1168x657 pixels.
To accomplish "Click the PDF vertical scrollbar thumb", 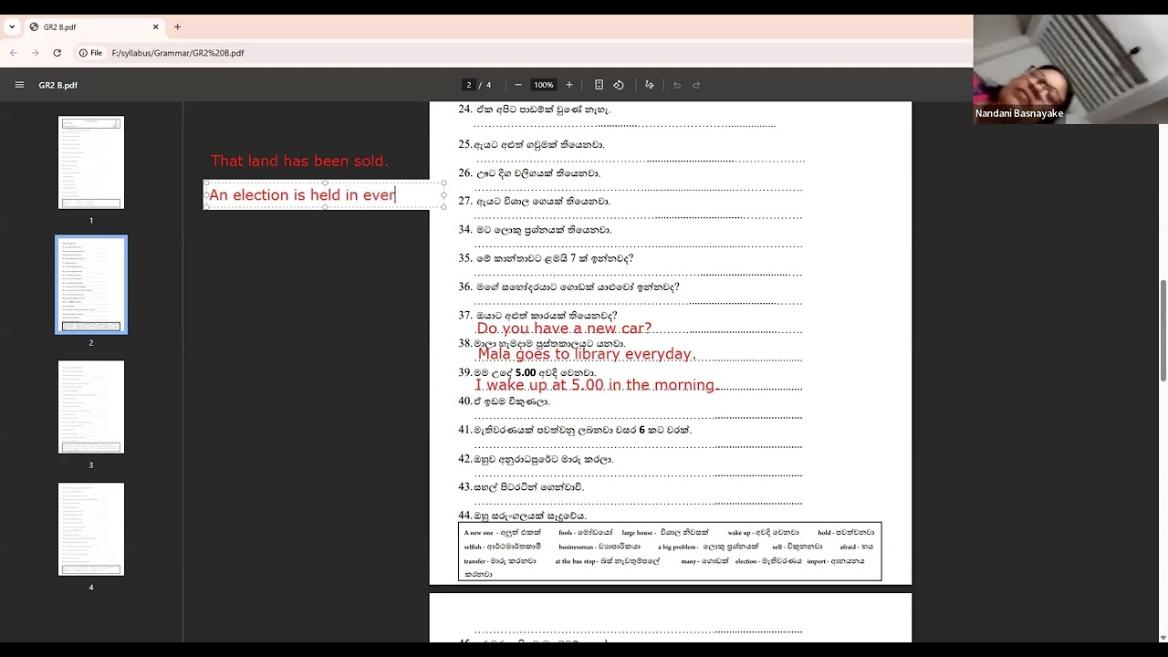I will click(1163, 330).
